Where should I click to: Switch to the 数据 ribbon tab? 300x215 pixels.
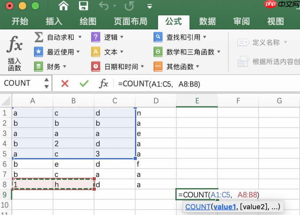pyautogui.click(x=208, y=21)
